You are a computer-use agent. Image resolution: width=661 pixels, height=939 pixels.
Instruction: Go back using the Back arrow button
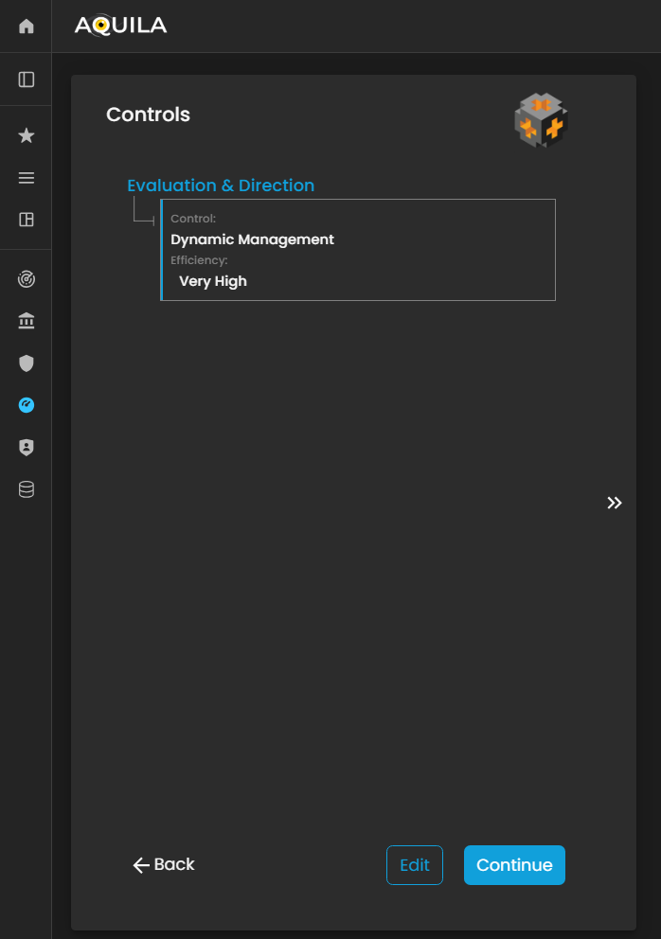click(x=164, y=864)
